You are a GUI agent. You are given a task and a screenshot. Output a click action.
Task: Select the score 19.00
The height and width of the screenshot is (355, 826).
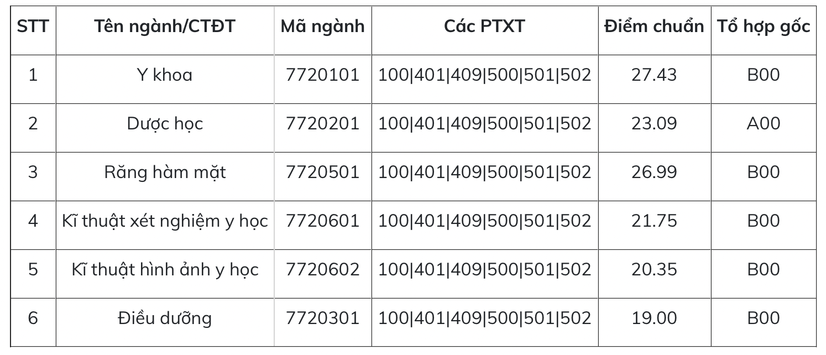[x=654, y=319]
